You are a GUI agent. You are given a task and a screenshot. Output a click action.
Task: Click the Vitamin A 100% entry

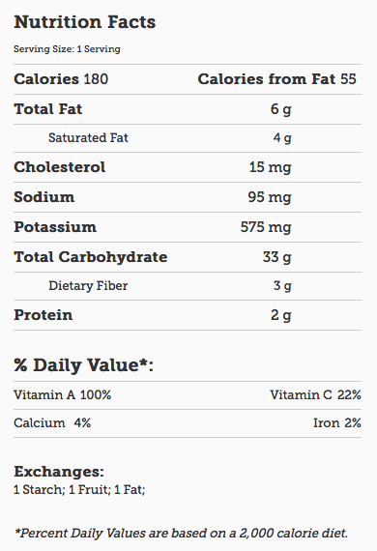[x=63, y=395]
